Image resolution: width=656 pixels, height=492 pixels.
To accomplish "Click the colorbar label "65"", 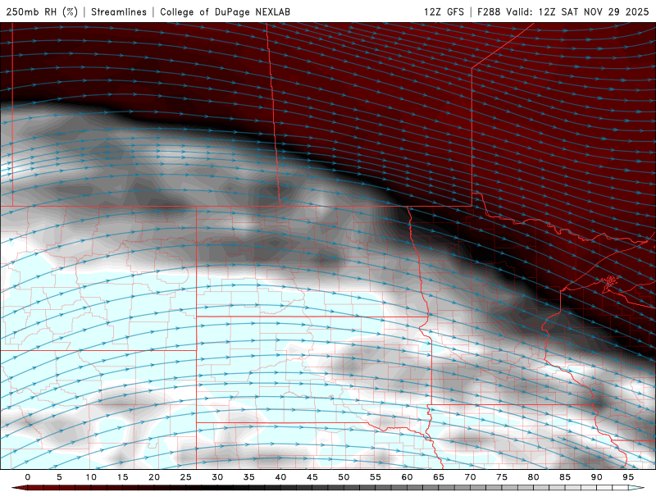I will [x=438, y=477].
